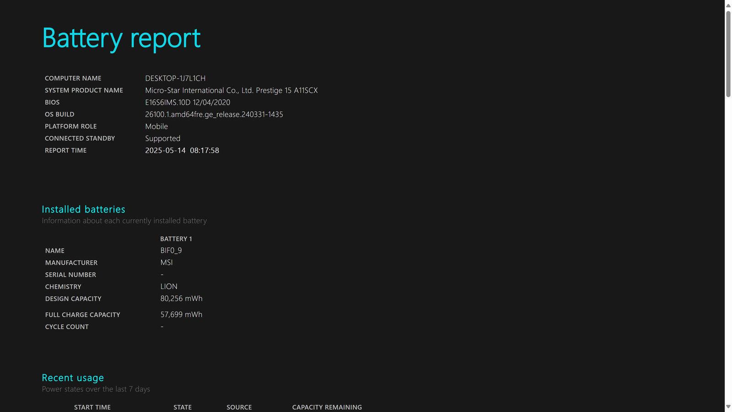Click the Mobile platform role value

tap(156, 126)
